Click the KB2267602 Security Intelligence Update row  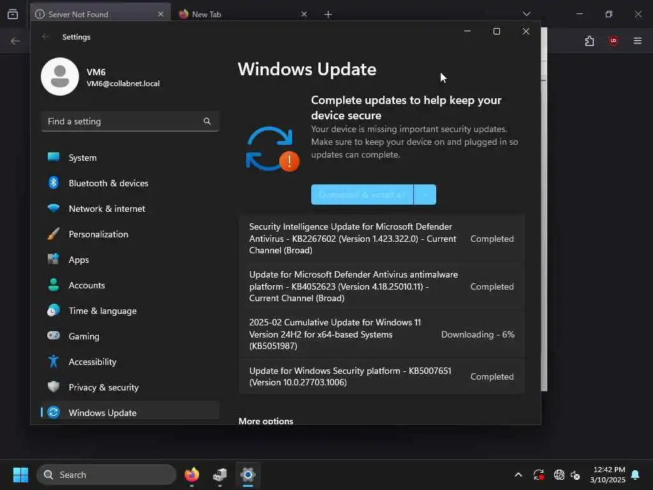[x=381, y=239]
